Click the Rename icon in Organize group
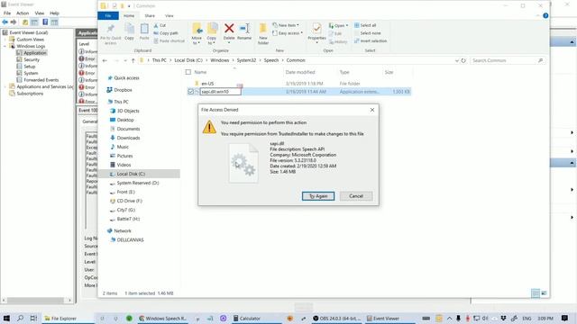The image size is (577, 324). (x=244, y=28)
